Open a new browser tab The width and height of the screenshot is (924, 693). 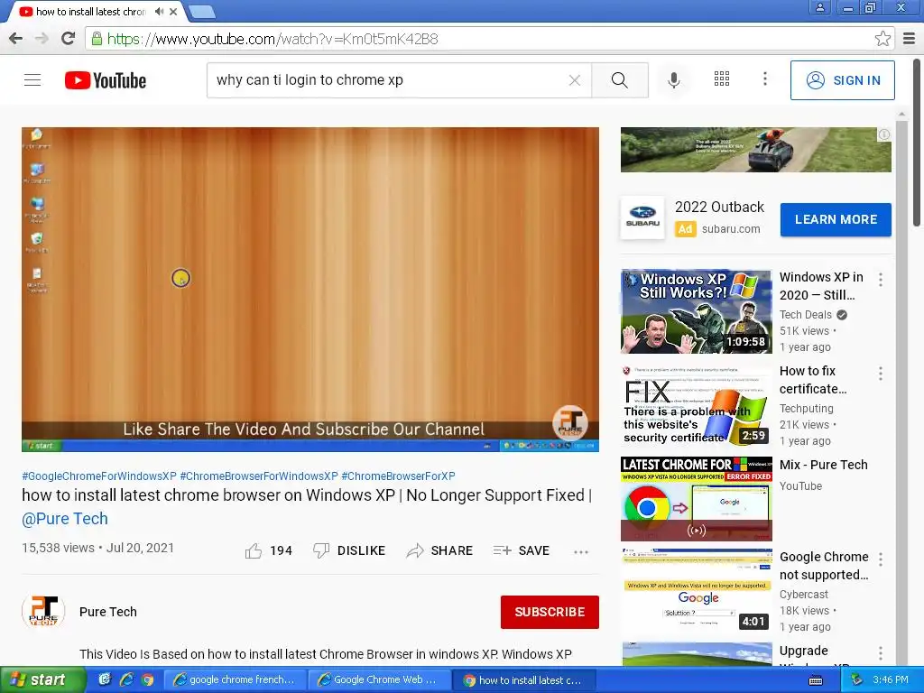pyautogui.click(x=201, y=11)
